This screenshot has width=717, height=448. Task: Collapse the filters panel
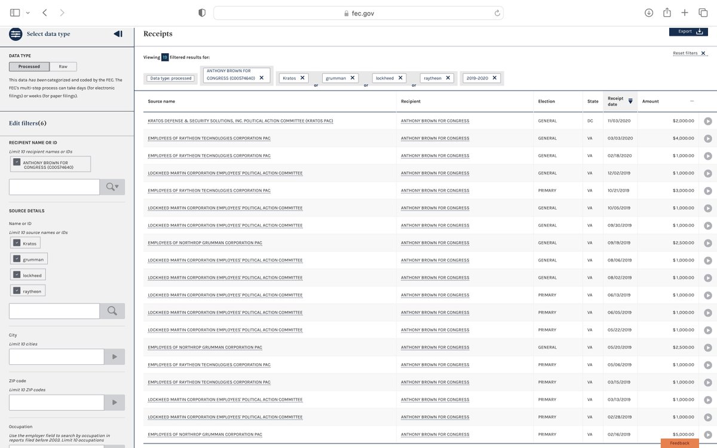[x=118, y=34]
